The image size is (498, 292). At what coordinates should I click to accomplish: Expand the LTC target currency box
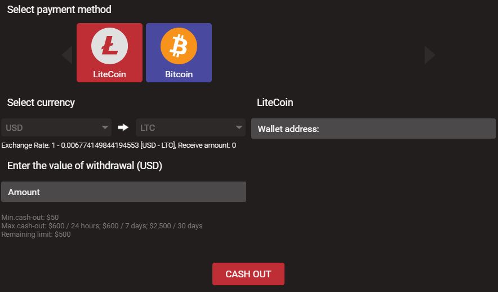coord(190,127)
